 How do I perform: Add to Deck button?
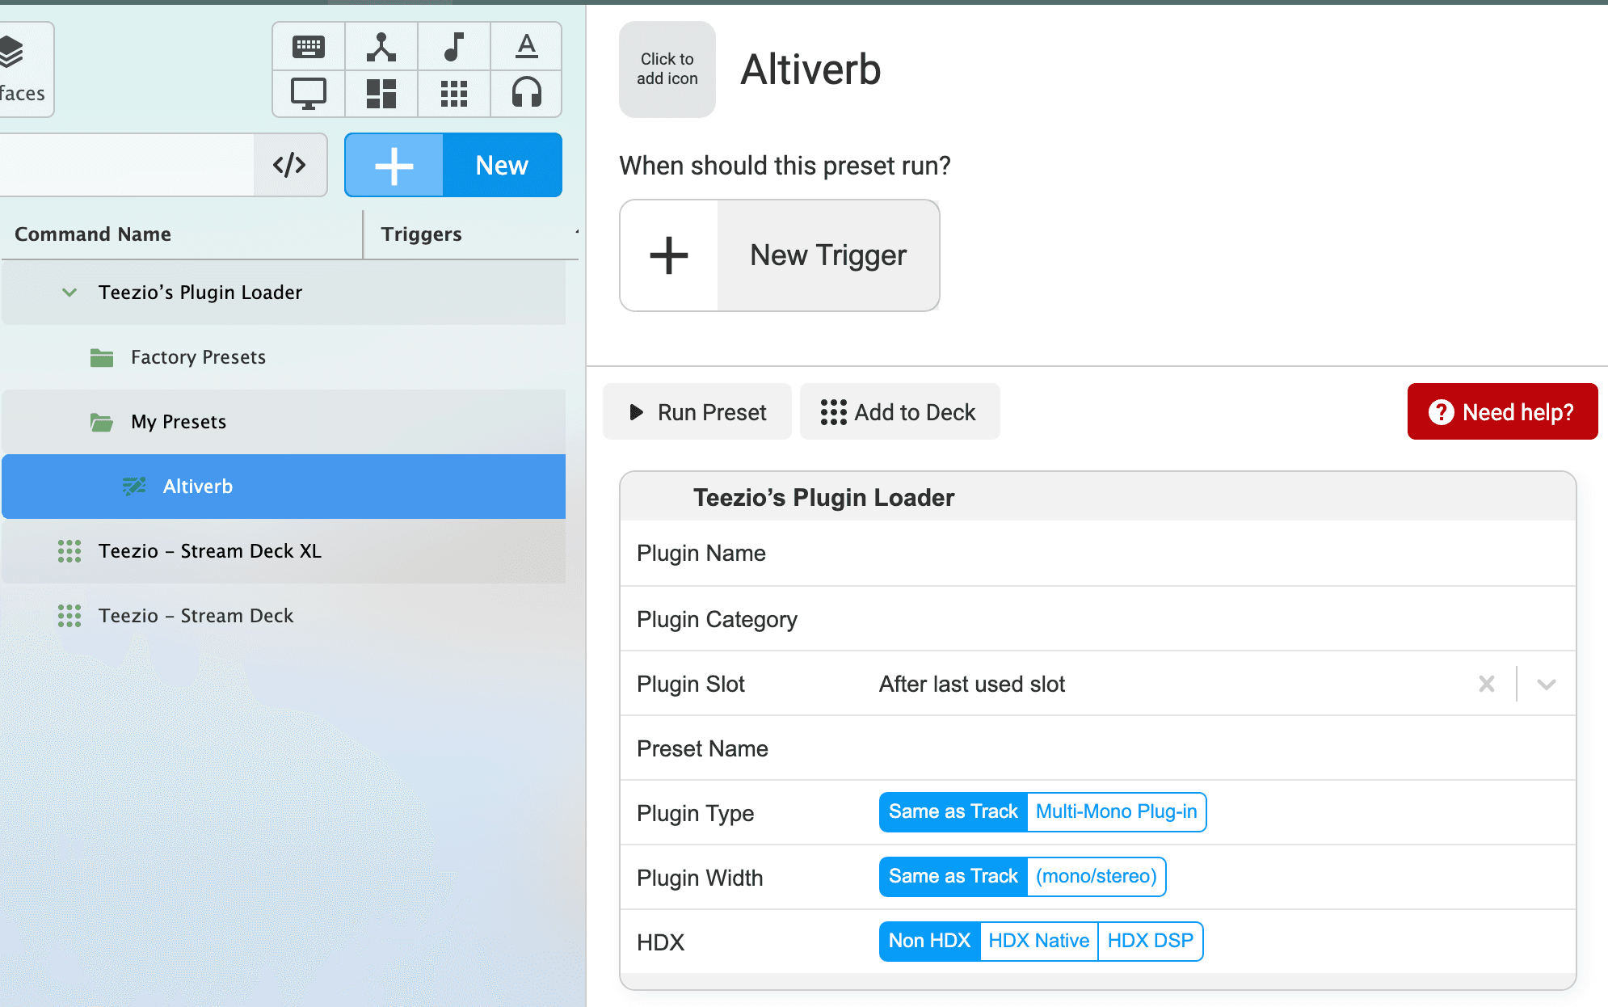coord(899,412)
